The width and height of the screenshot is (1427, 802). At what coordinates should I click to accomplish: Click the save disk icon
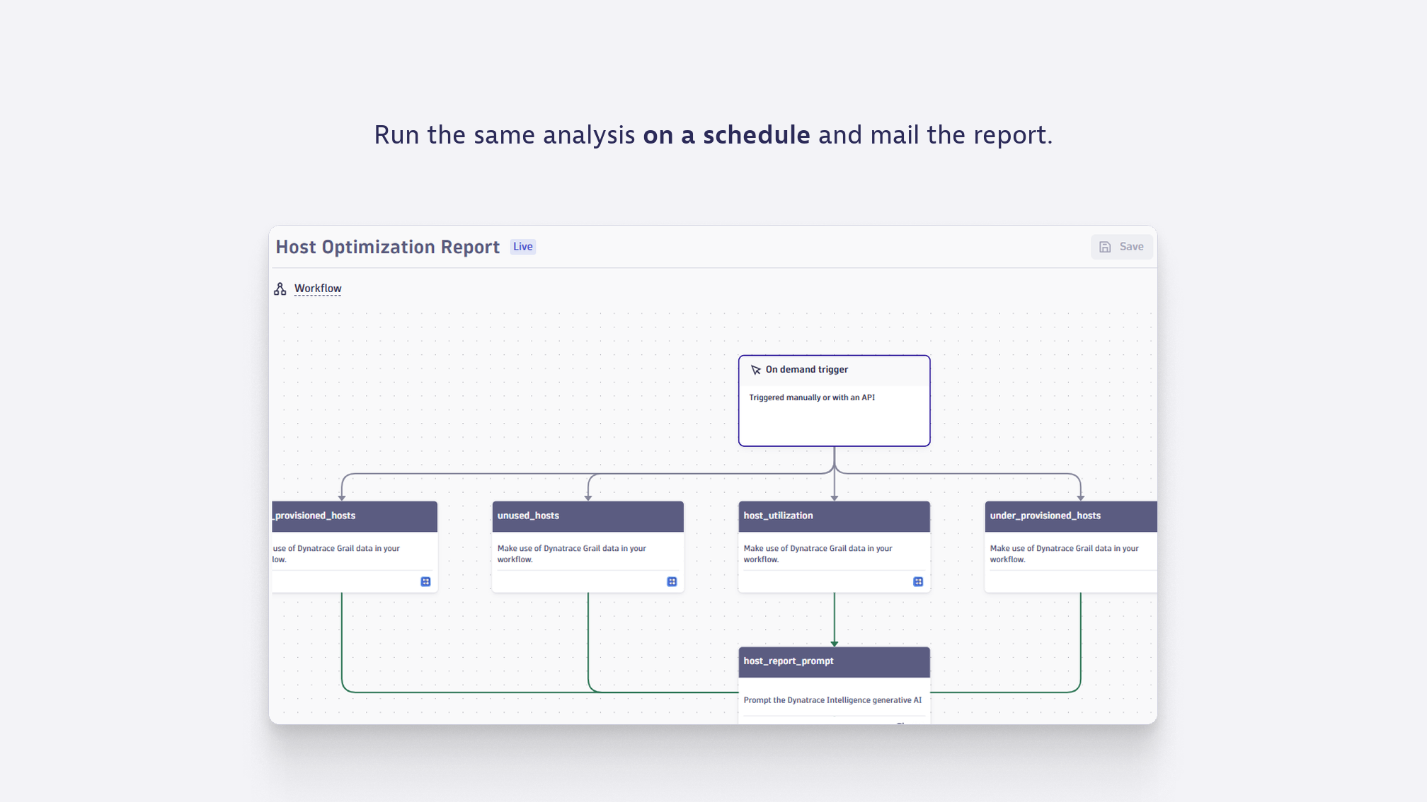(1105, 247)
